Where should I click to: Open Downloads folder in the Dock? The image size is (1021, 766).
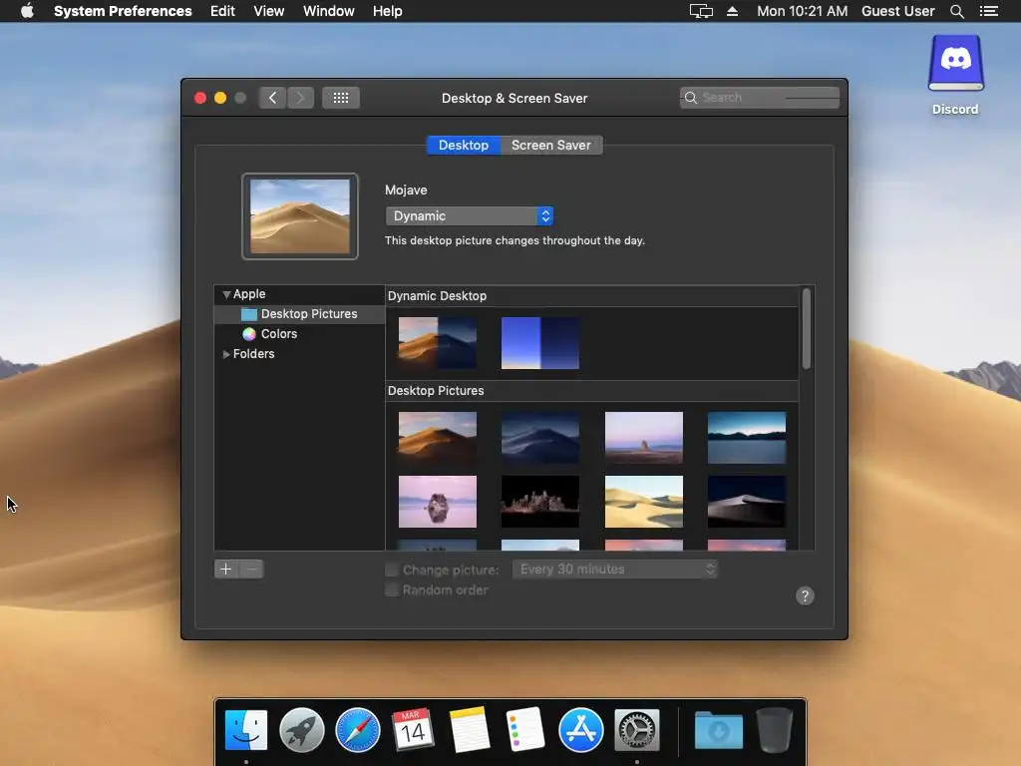[718, 729]
